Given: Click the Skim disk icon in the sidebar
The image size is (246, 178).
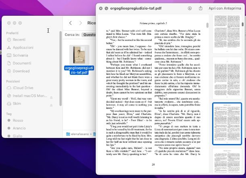Looking at the screenshot, I should pyautogui.click(x=9, y=104).
